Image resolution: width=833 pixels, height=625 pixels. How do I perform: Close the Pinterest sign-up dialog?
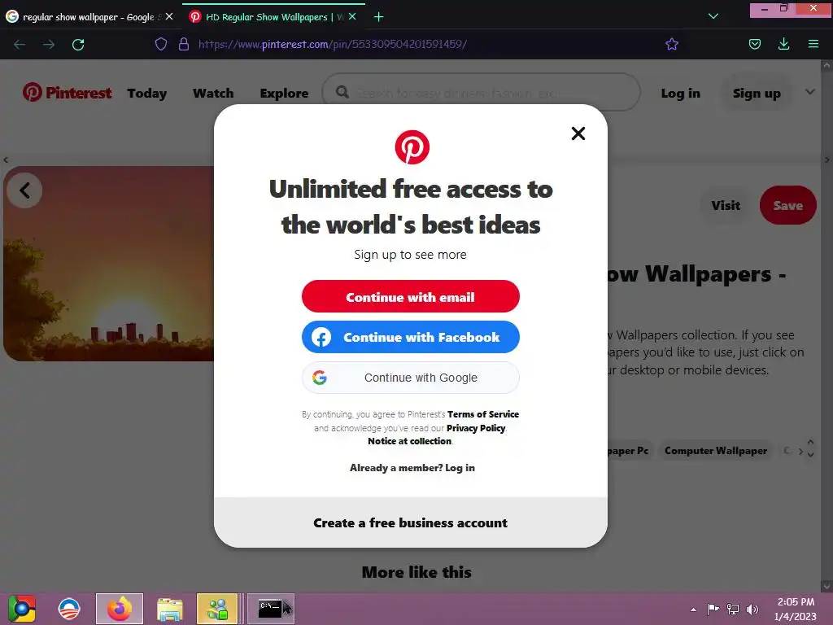pyautogui.click(x=578, y=133)
